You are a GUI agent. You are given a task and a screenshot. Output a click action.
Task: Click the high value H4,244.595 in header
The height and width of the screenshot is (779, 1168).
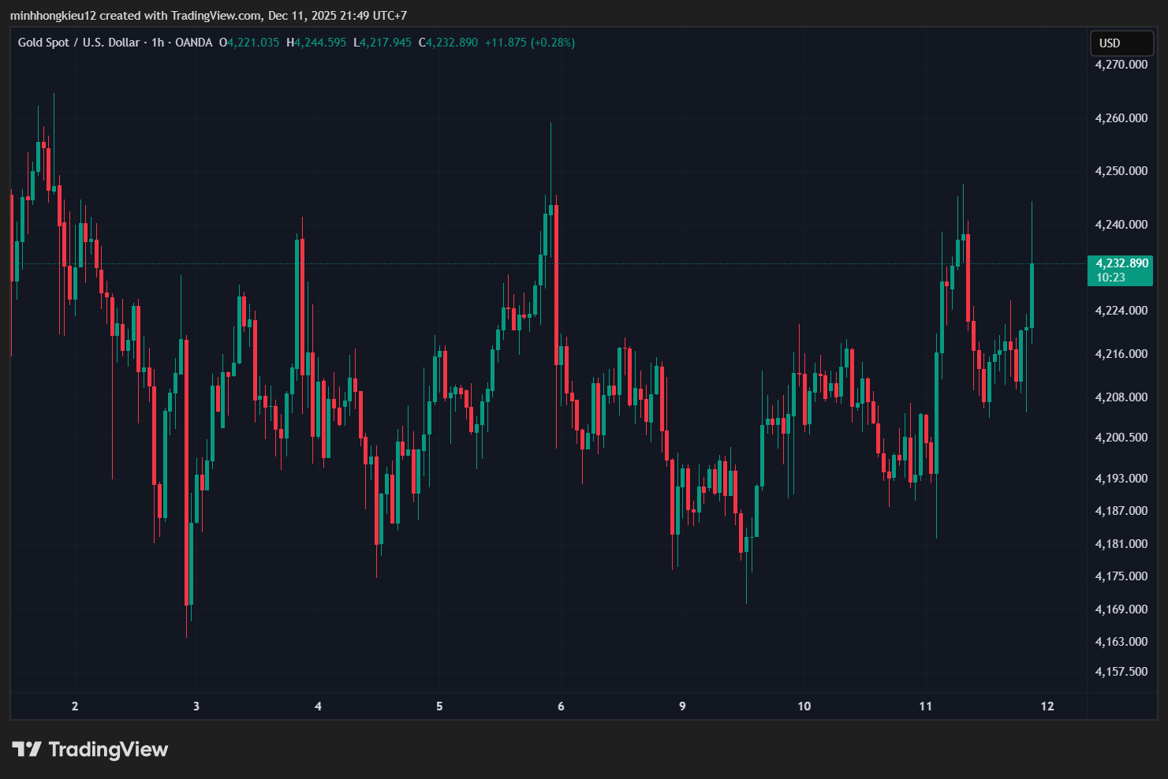click(316, 43)
